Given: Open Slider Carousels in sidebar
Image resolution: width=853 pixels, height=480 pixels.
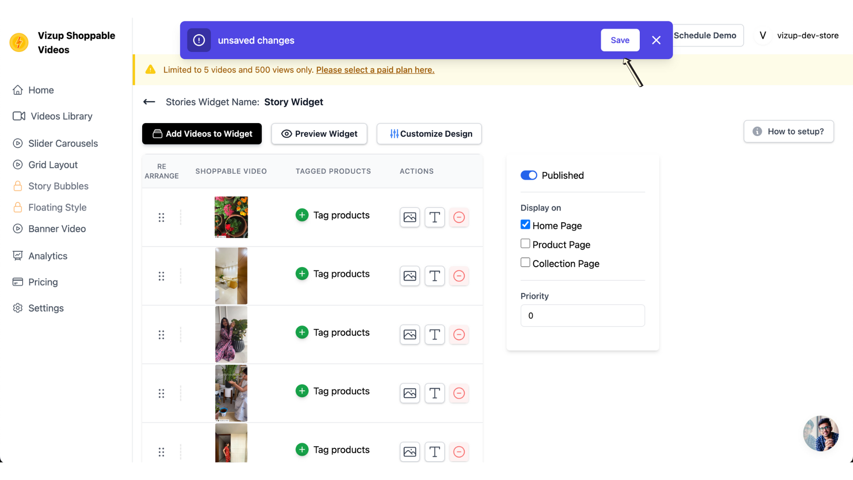Looking at the screenshot, I should pyautogui.click(x=63, y=144).
